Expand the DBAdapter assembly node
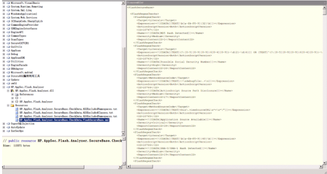 (4, 69)
